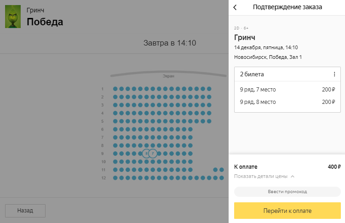Pick the rightmost seat in row 11
Viewport: 345px width, 223px height.
point(222,170)
